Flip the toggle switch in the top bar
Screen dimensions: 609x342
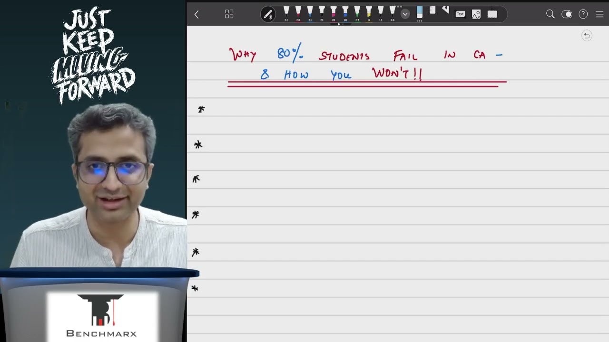[567, 14]
